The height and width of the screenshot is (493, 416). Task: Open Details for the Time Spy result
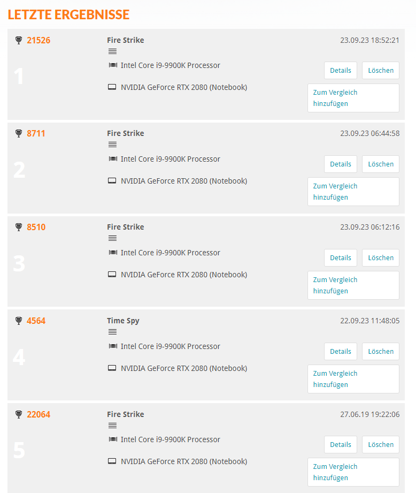click(x=340, y=352)
